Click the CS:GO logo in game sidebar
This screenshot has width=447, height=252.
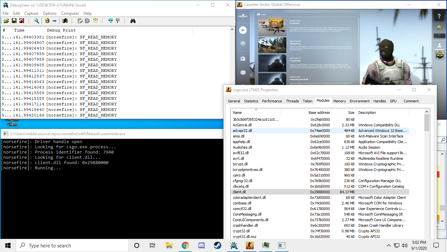point(243,16)
